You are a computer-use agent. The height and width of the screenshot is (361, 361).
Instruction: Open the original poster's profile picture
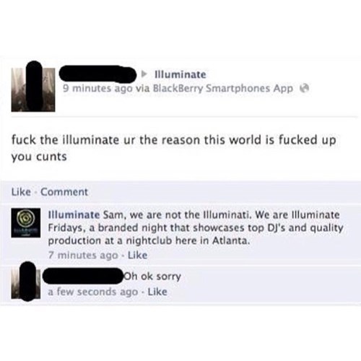click(33, 90)
